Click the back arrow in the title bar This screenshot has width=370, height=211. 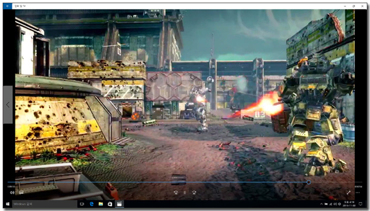coord(7,6)
